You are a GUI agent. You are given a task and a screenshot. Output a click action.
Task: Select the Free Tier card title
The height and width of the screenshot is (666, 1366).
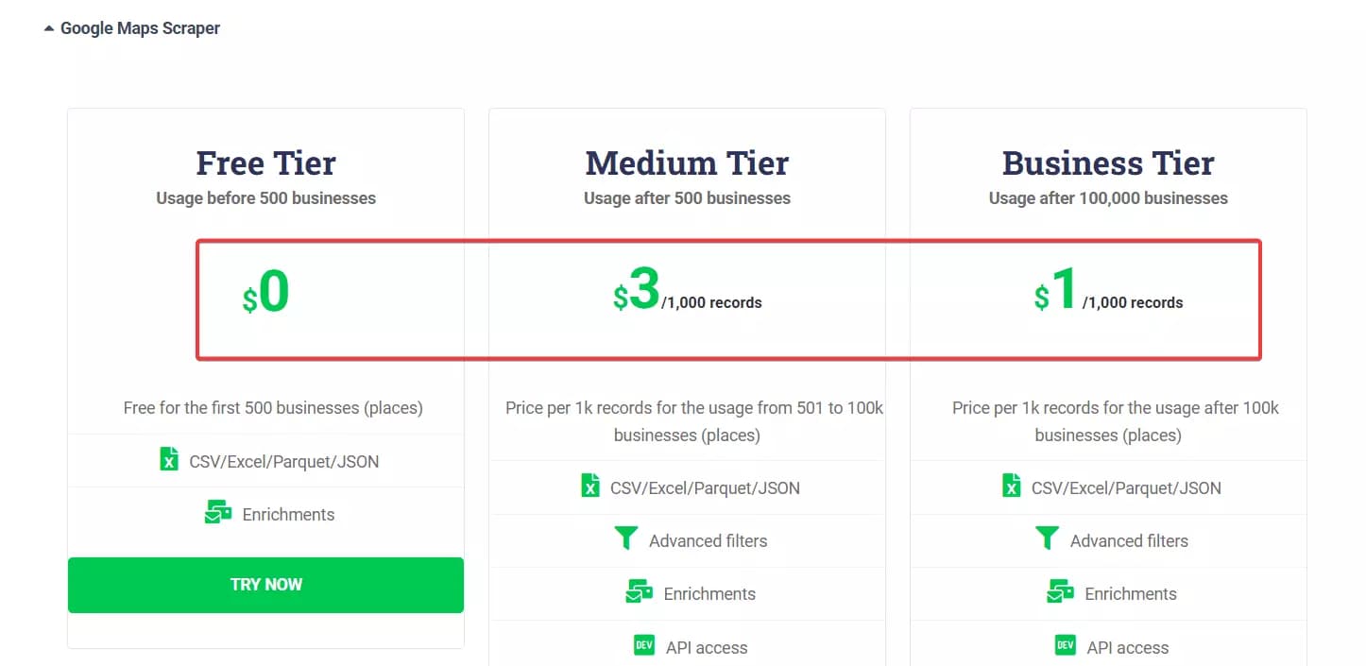coord(265,162)
